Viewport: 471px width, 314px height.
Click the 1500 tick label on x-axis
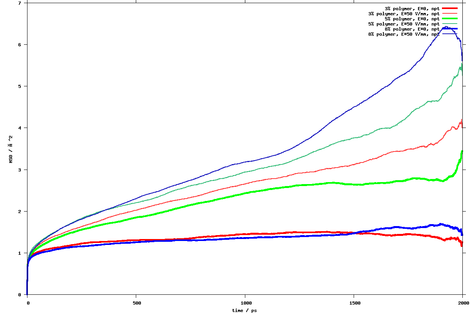354,303
